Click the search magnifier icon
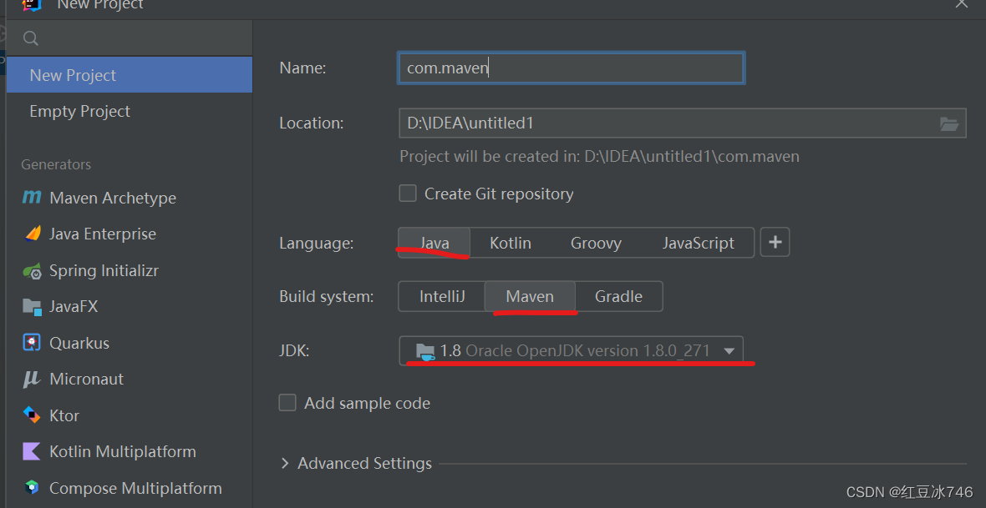The image size is (986, 508). [30, 38]
